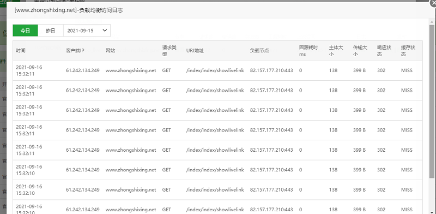Open the 2021-09-15 date dropdown
Viewport: 436px width, 214px height.
(x=87, y=31)
